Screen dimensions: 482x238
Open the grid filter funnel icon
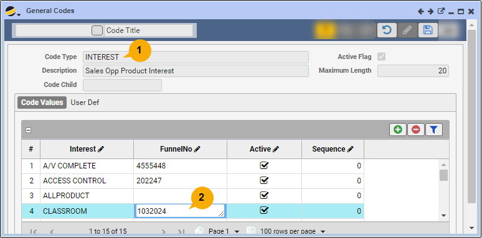(434, 130)
